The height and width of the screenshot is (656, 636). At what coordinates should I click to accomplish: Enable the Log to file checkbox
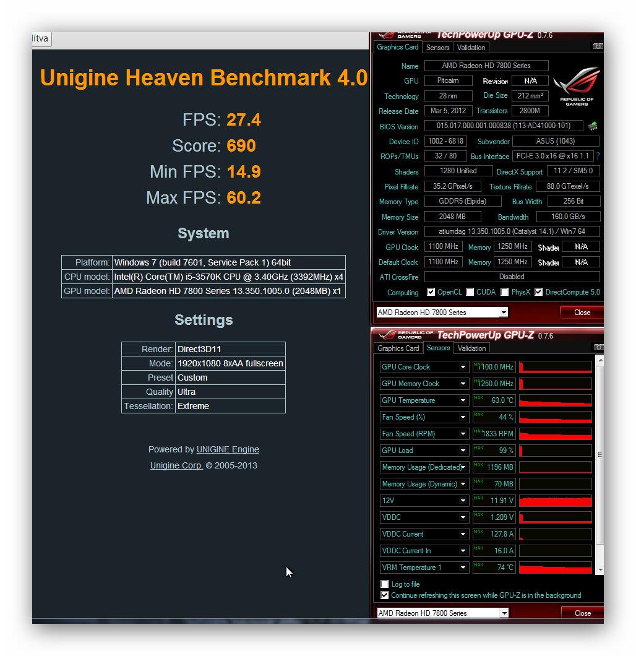click(384, 584)
